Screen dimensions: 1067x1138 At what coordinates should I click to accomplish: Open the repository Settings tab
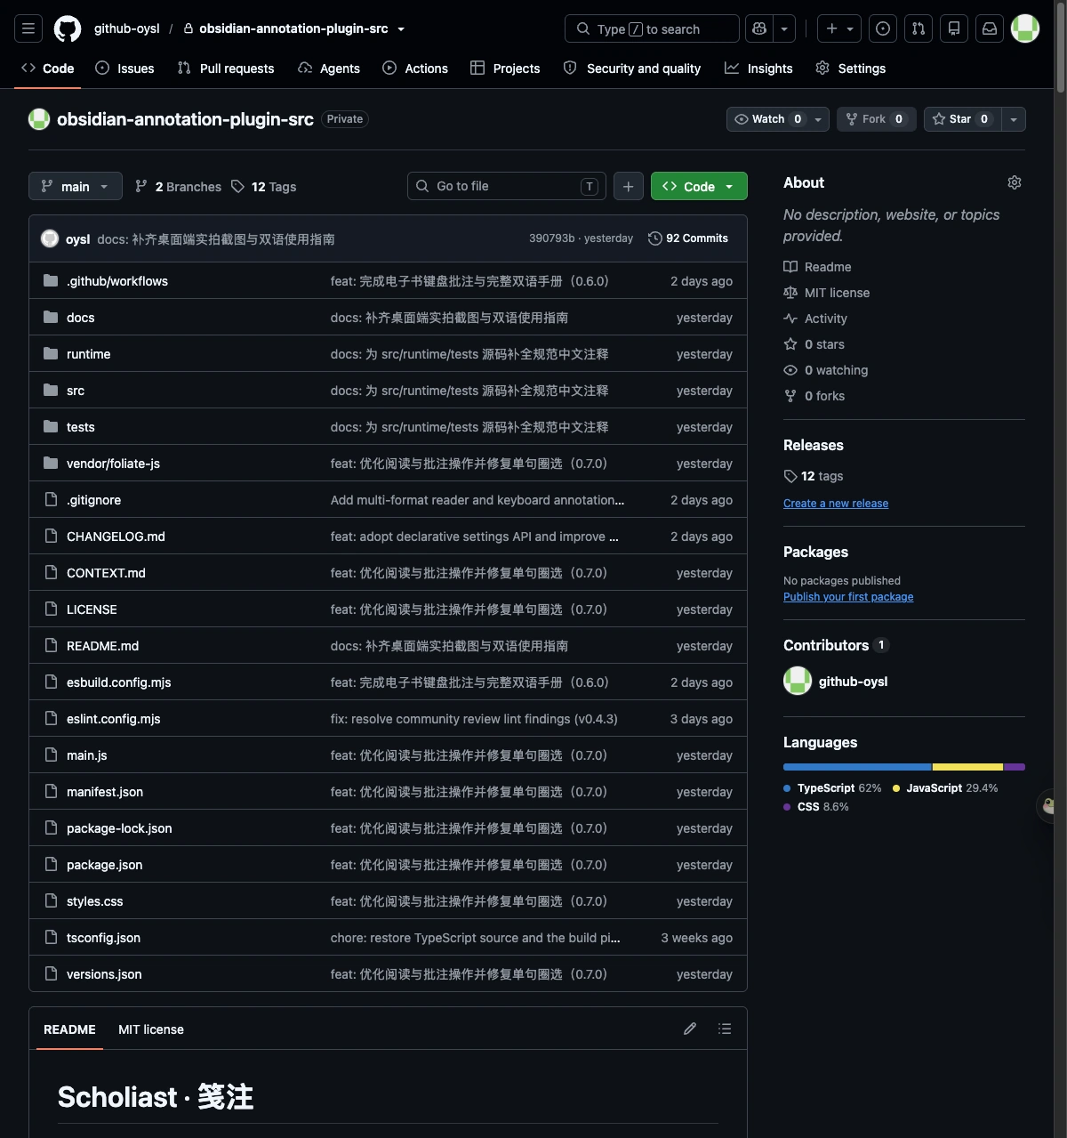851,68
